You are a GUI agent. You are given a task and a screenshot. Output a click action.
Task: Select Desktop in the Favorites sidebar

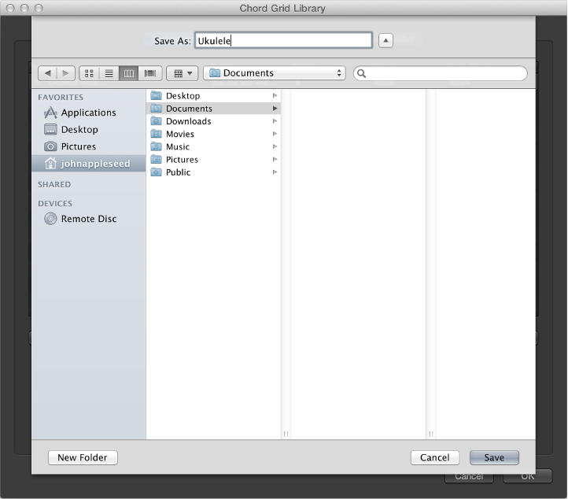pyautogui.click(x=88, y=129)
